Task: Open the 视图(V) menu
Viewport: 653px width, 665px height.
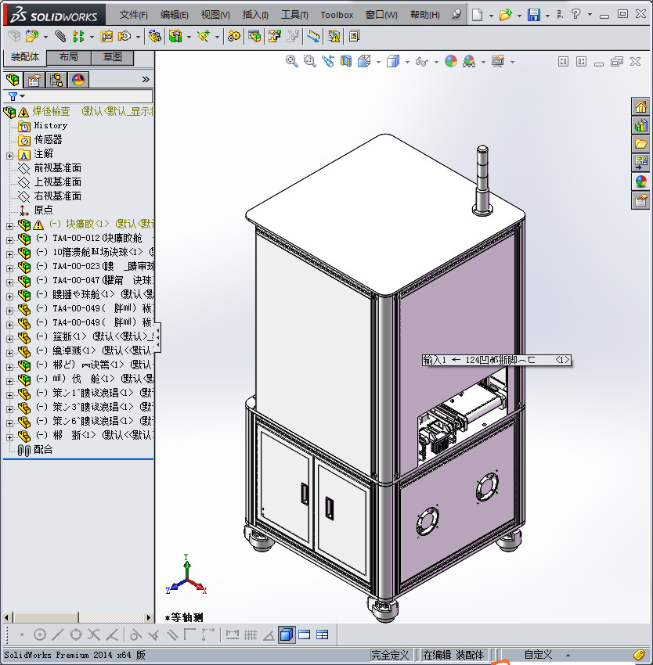Action: [x=215, y=16]
